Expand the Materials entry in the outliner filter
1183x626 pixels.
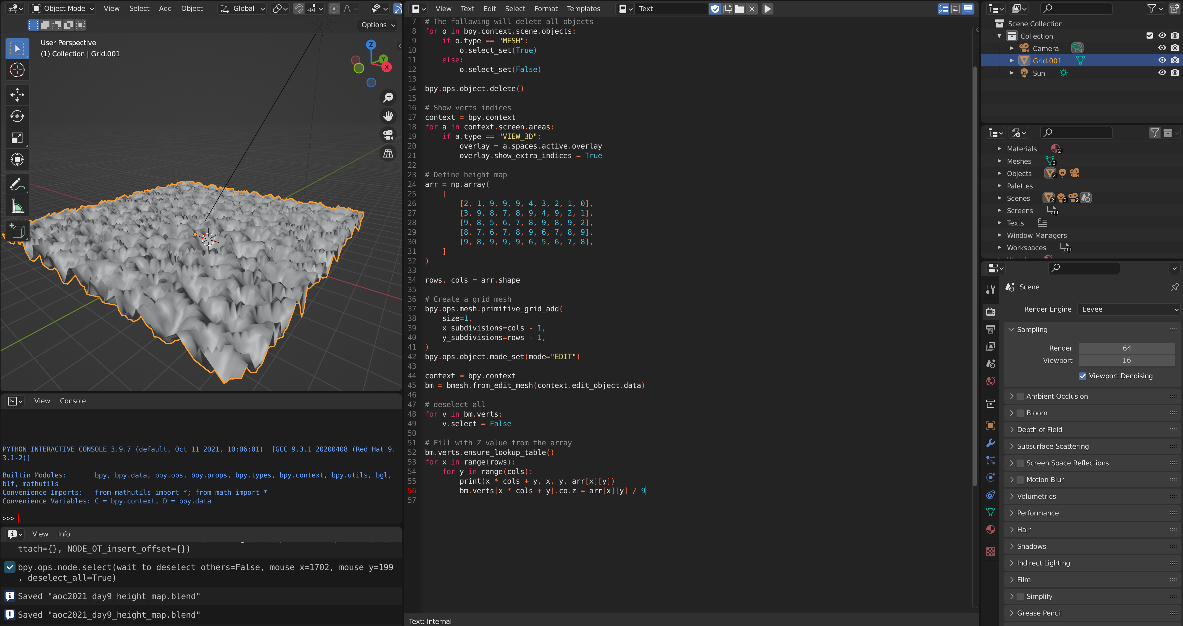1000,148
